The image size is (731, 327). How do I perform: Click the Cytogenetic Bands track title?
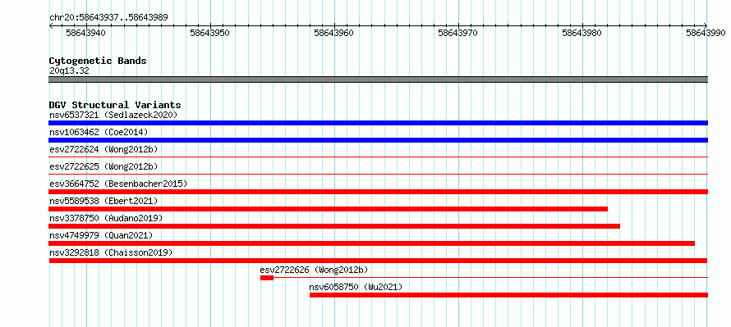98,61
